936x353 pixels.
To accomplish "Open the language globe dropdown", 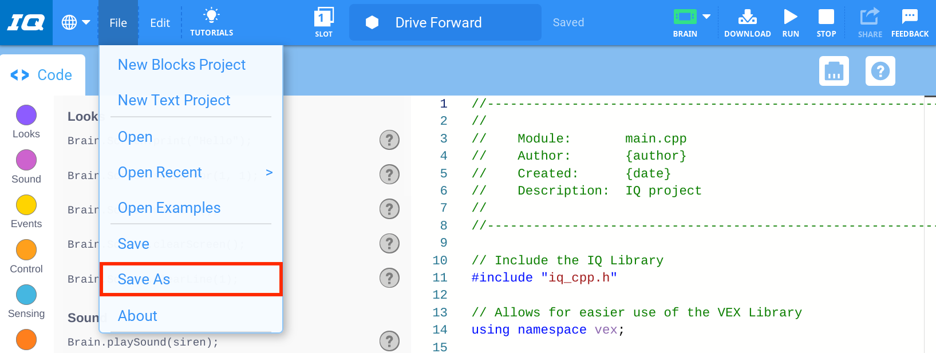I will 76,23.
